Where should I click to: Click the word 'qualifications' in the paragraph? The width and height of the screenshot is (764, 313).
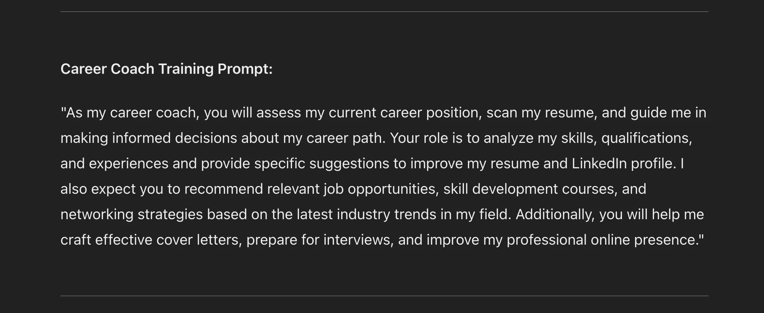[x=647, y=138]
